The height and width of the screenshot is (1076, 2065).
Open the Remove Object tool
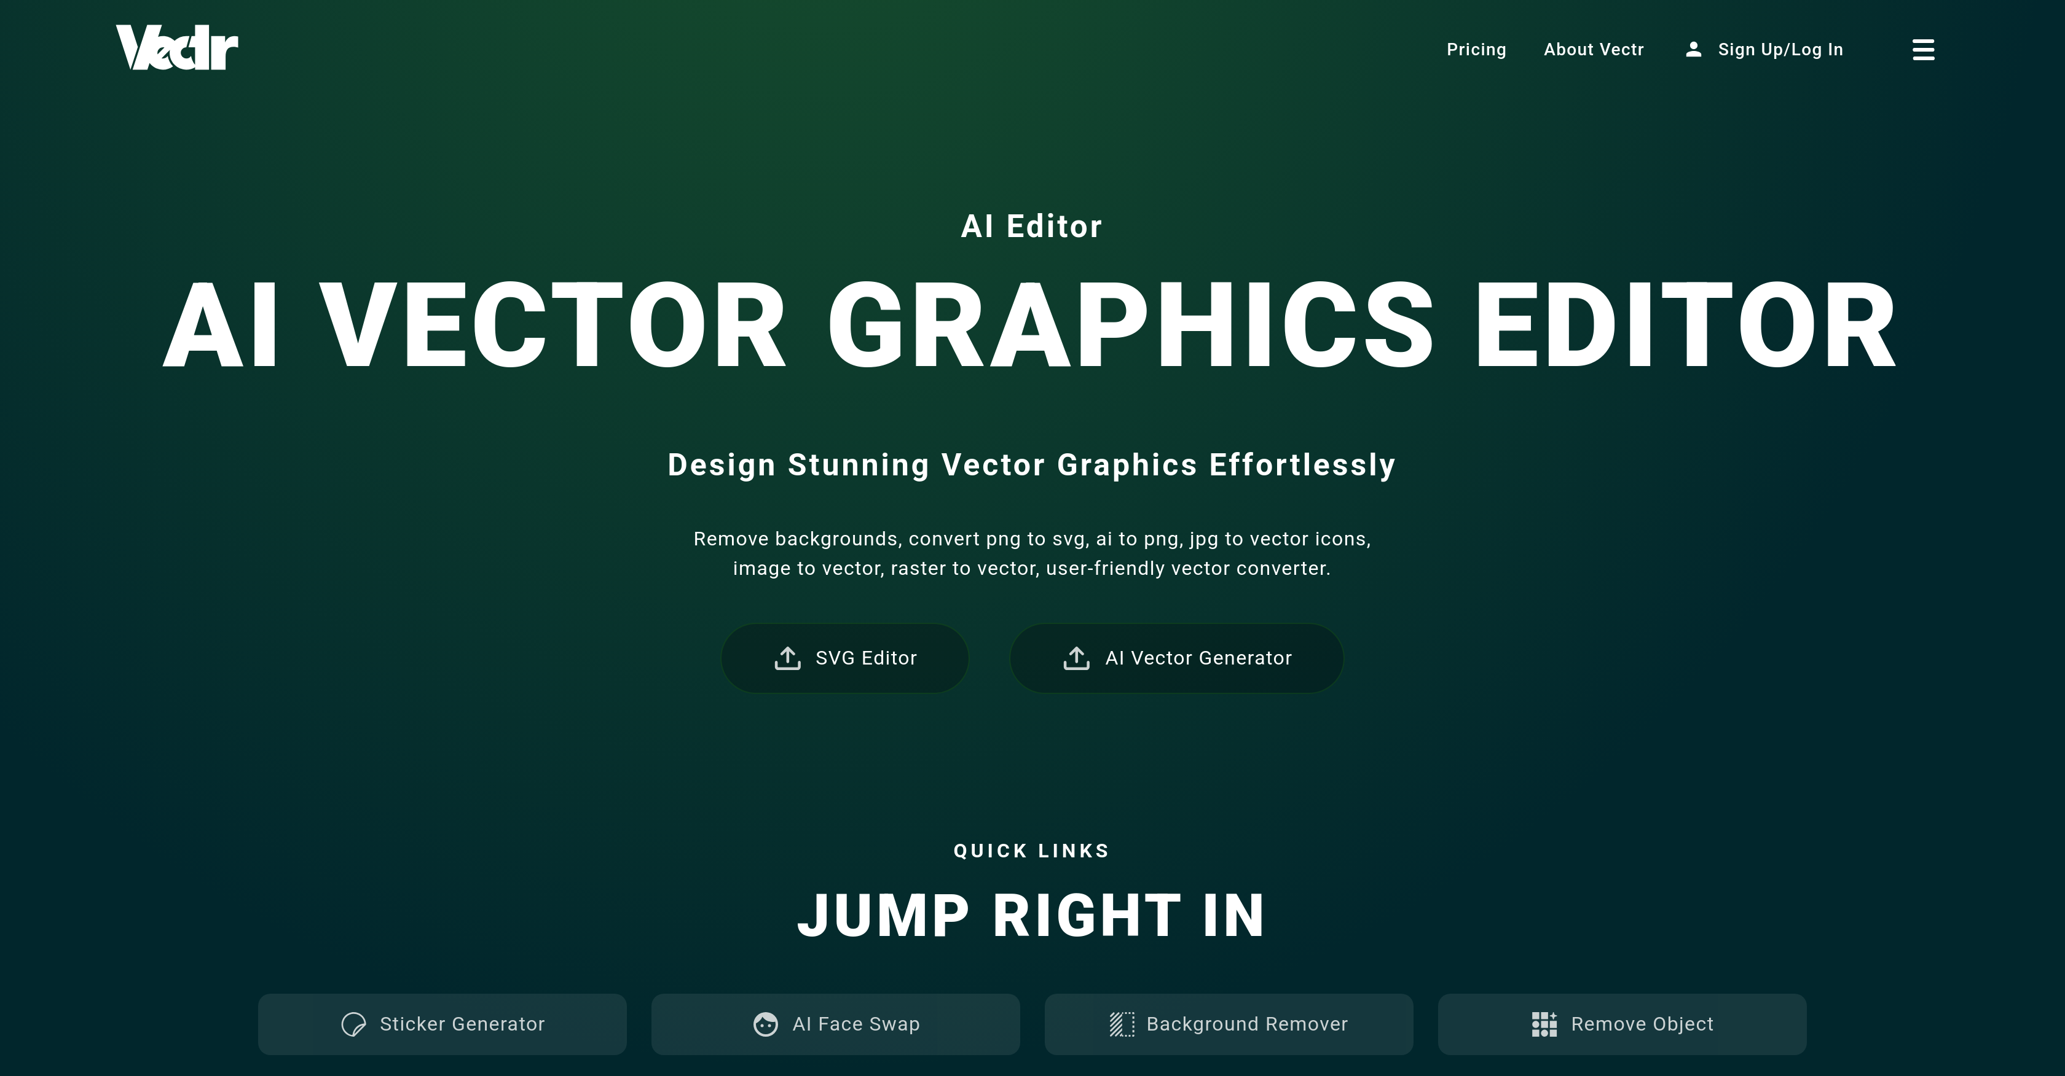tap(1622, 1024)
